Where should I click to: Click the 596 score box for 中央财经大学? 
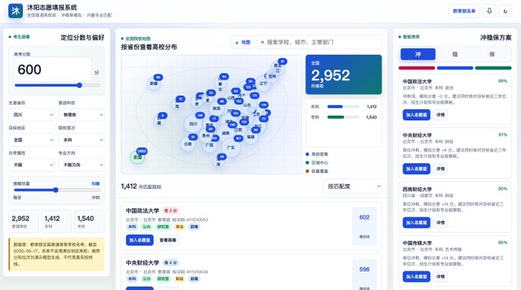pyautogui.click(x=364, y=275)
